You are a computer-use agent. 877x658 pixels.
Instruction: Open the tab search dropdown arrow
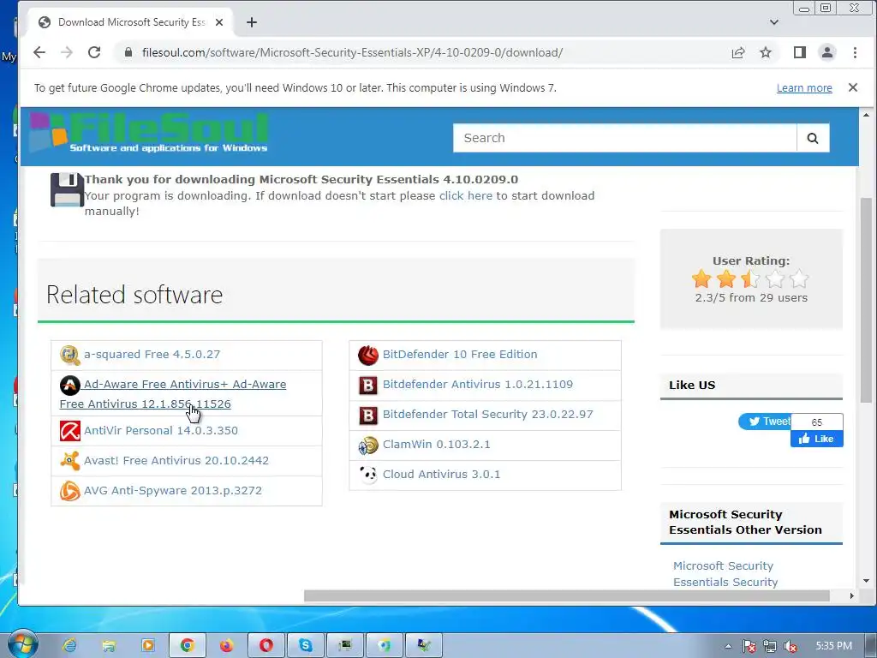774,22
